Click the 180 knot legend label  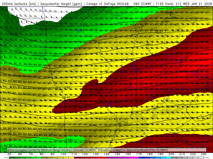pos(150,154)
